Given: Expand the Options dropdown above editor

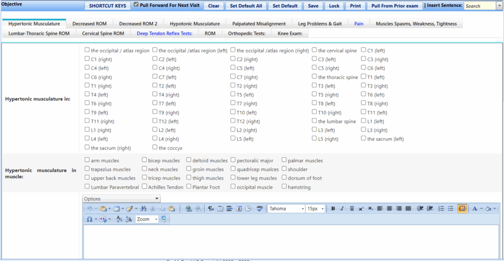Looking at the screenshot, I should (x=121, y=199).
